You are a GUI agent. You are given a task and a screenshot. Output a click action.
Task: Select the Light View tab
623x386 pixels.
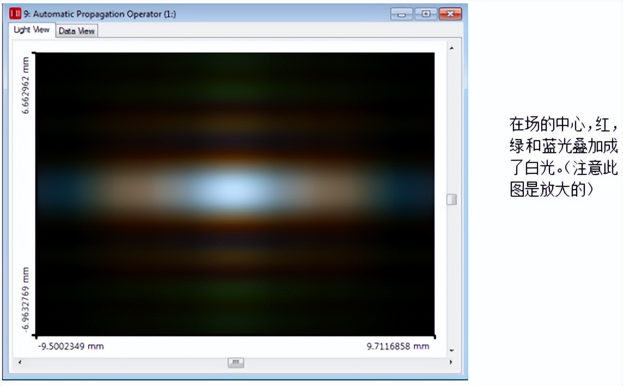click(32, 30)
